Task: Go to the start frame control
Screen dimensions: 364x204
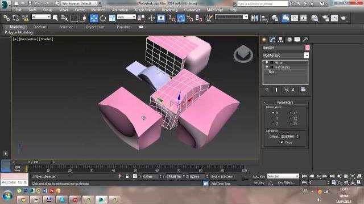Action: pyautogui.click(x=304, y=176)
